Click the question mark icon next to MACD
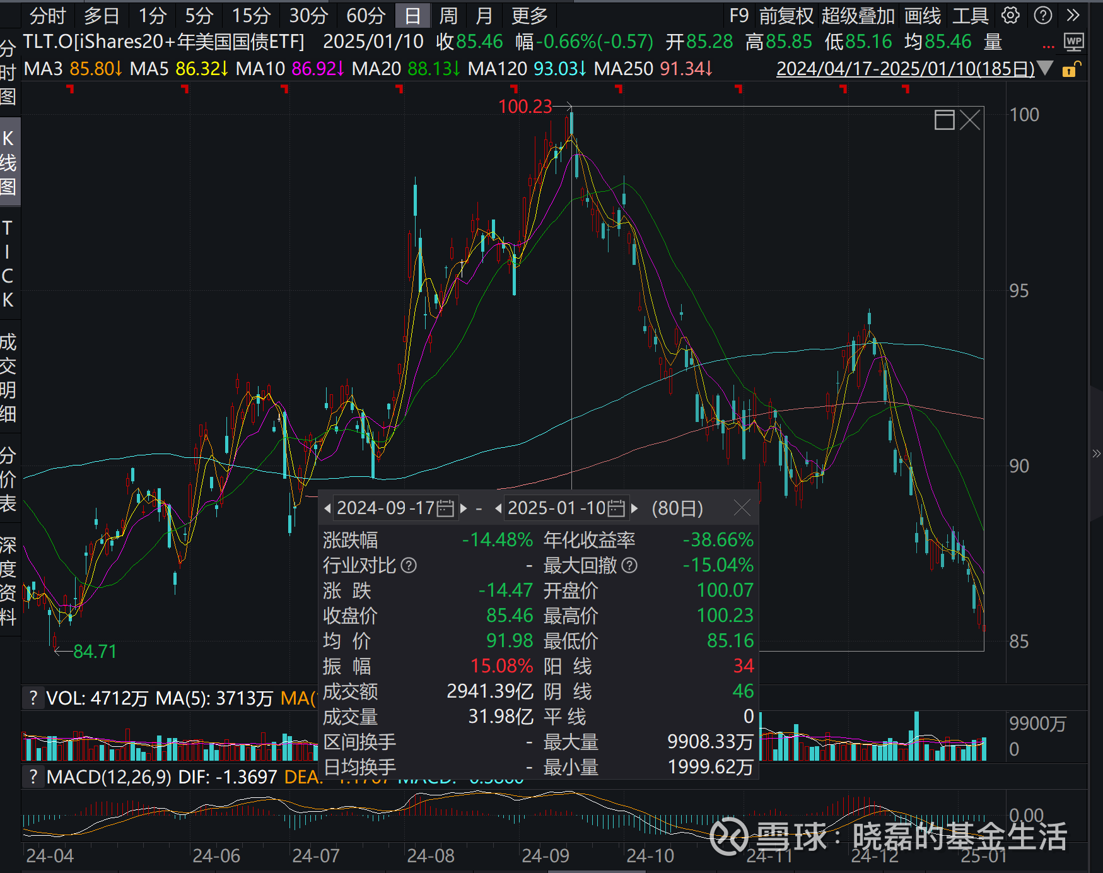Screen dimensions: 1103x873 tap(33, 777)
